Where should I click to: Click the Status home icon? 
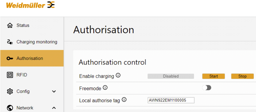click(x=10, y=26)
